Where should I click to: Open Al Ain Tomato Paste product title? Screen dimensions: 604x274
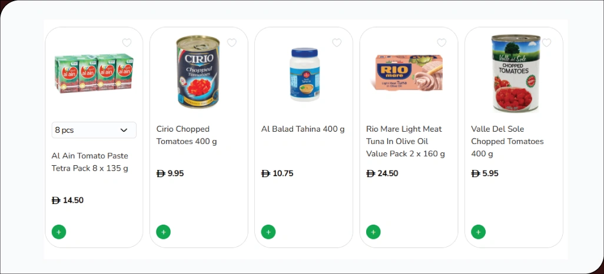(90, 162)
